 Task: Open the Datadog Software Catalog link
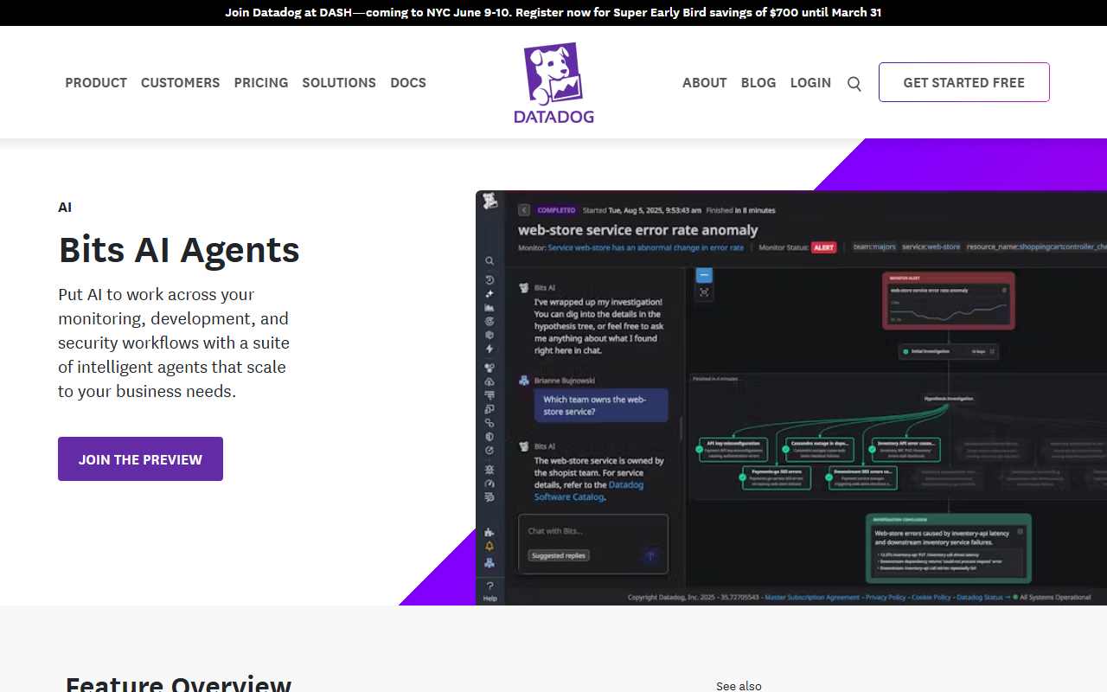pos(588,490)
